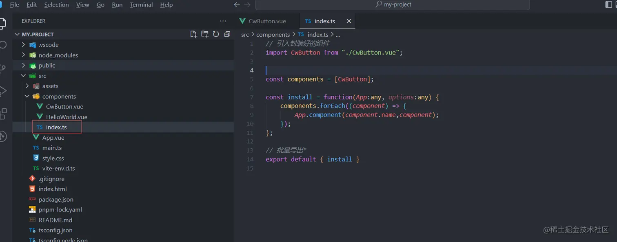
Task: Open the Edit menu
Action: click(31, 5)
